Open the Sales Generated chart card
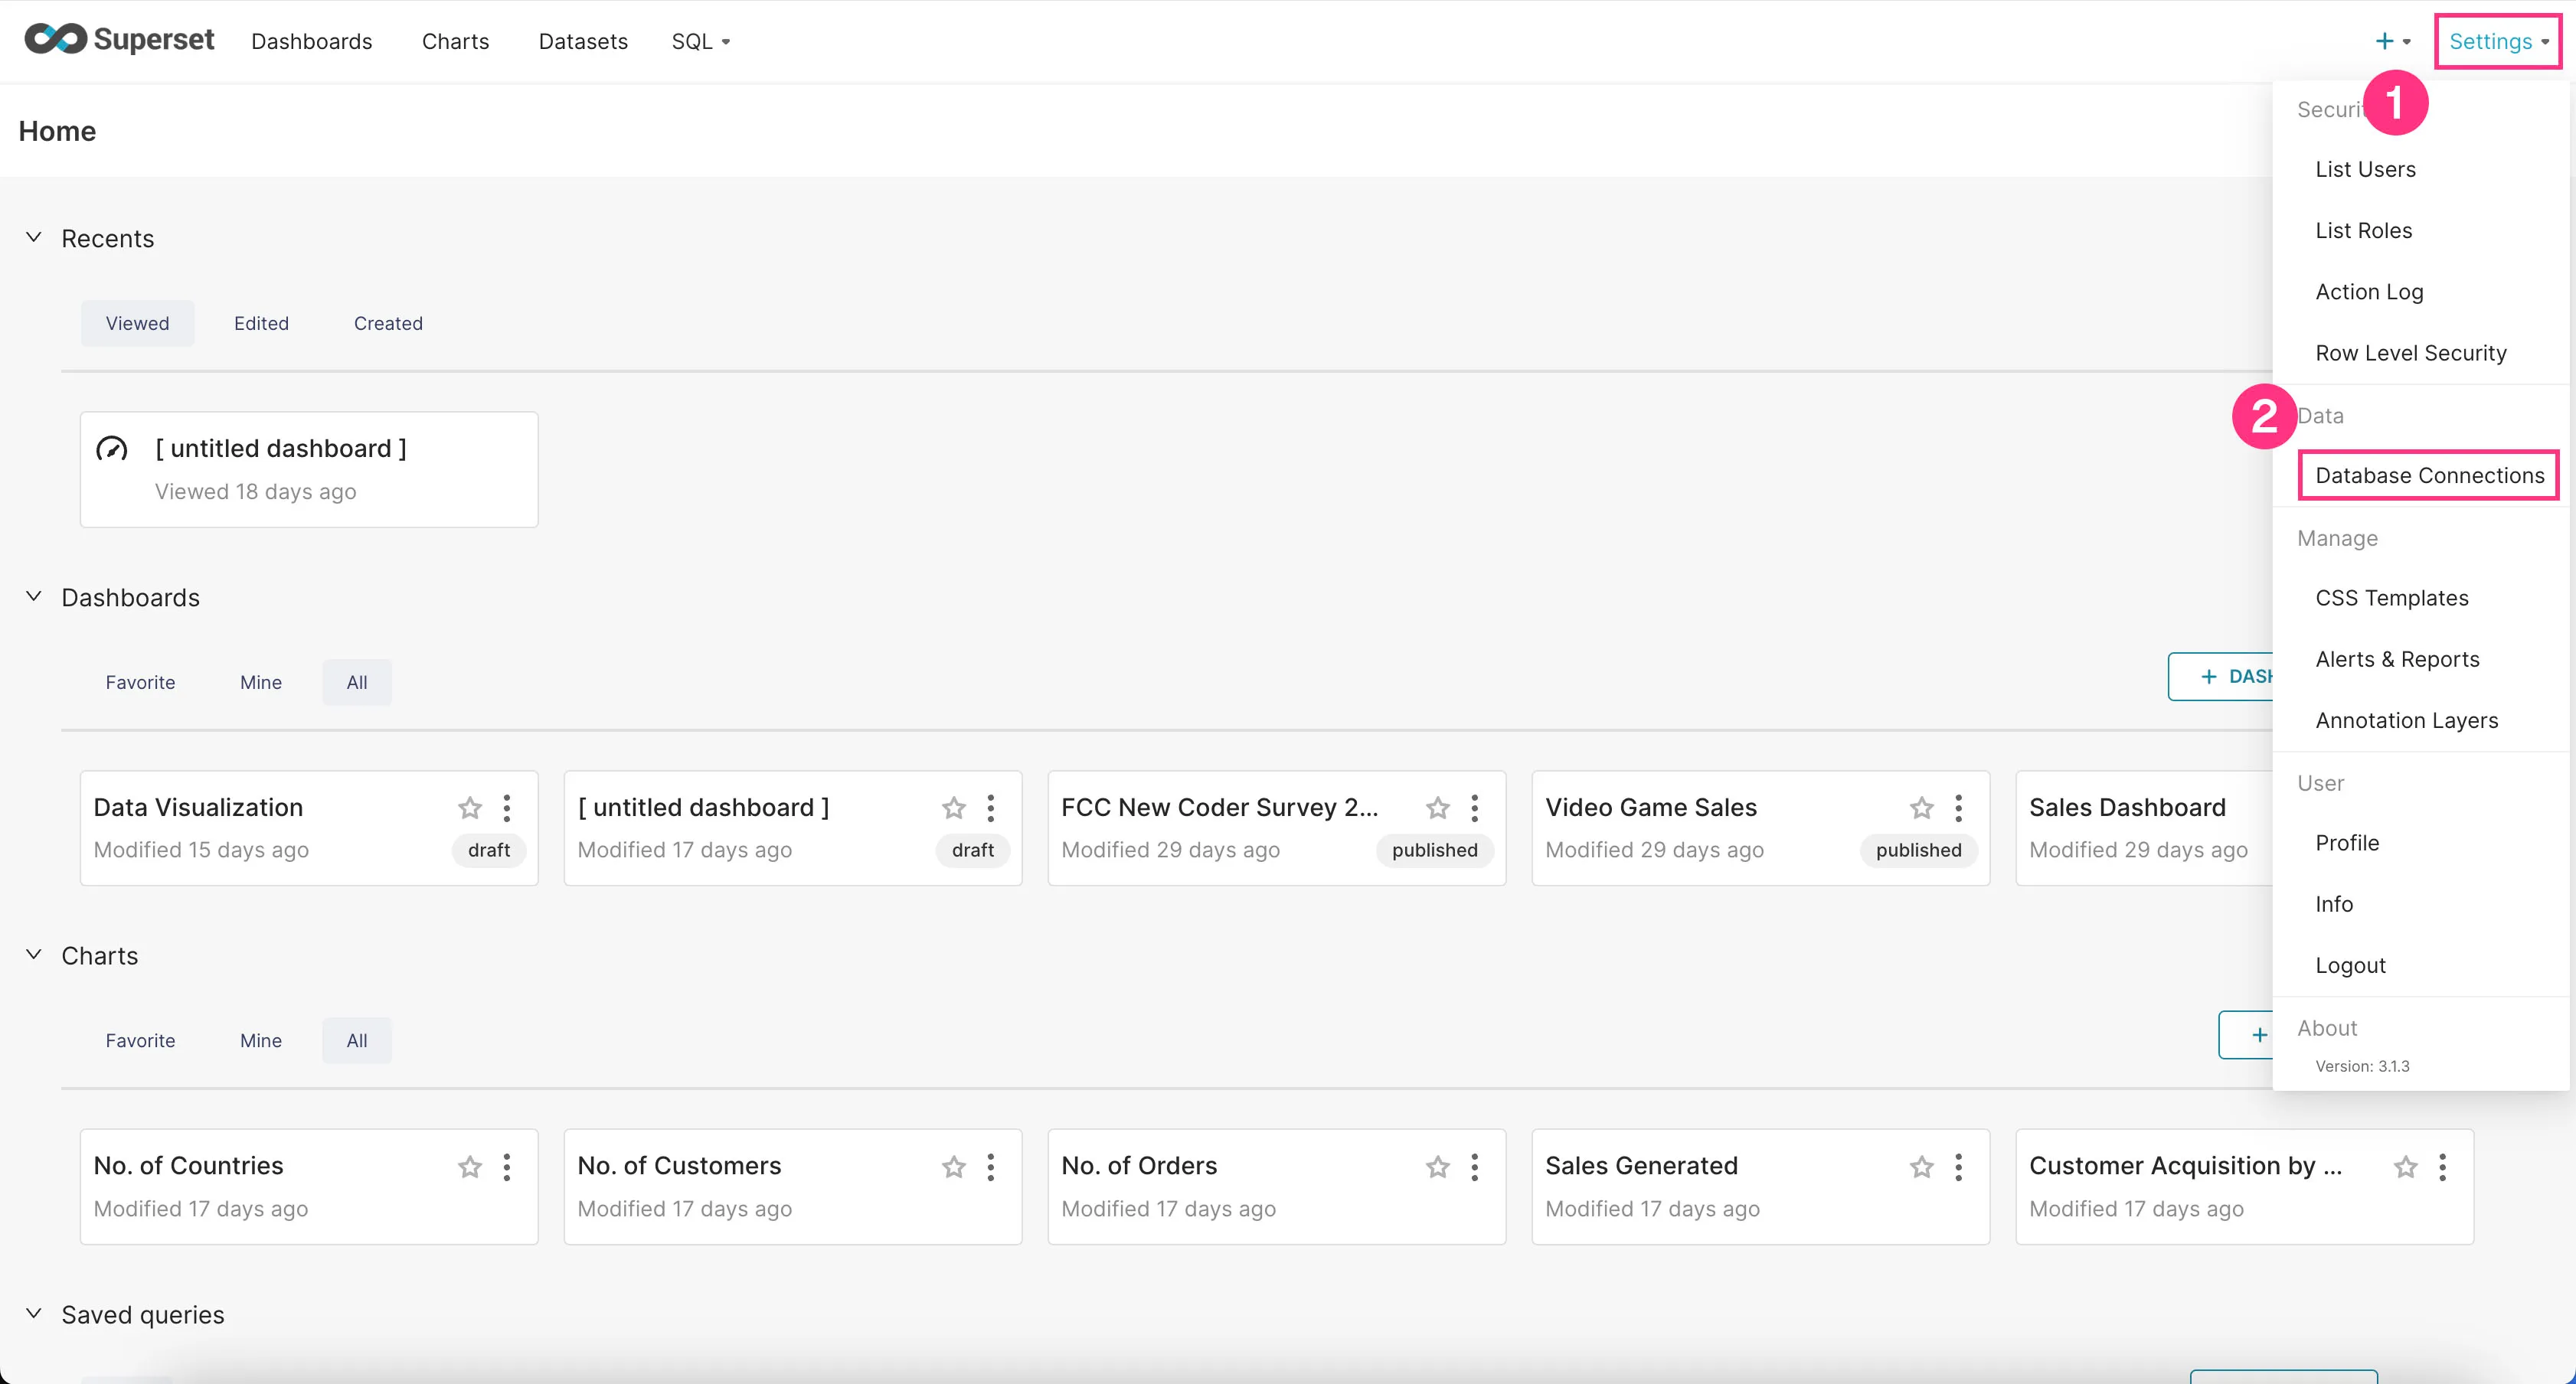2576x1384 pixels. point(1760,1186)
